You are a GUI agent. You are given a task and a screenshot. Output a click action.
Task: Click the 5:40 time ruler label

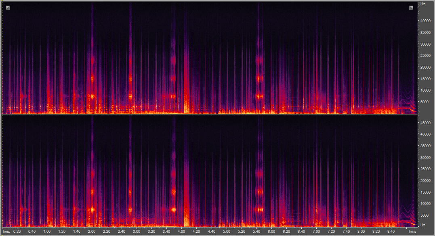coord(256,232)
